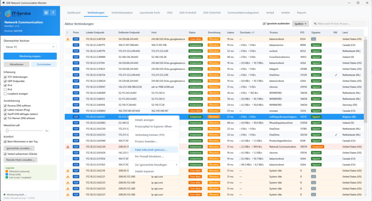Toggle Beim Minimieren in den Tray
This screenshot has width=372, height=201.
click(5, 142)
